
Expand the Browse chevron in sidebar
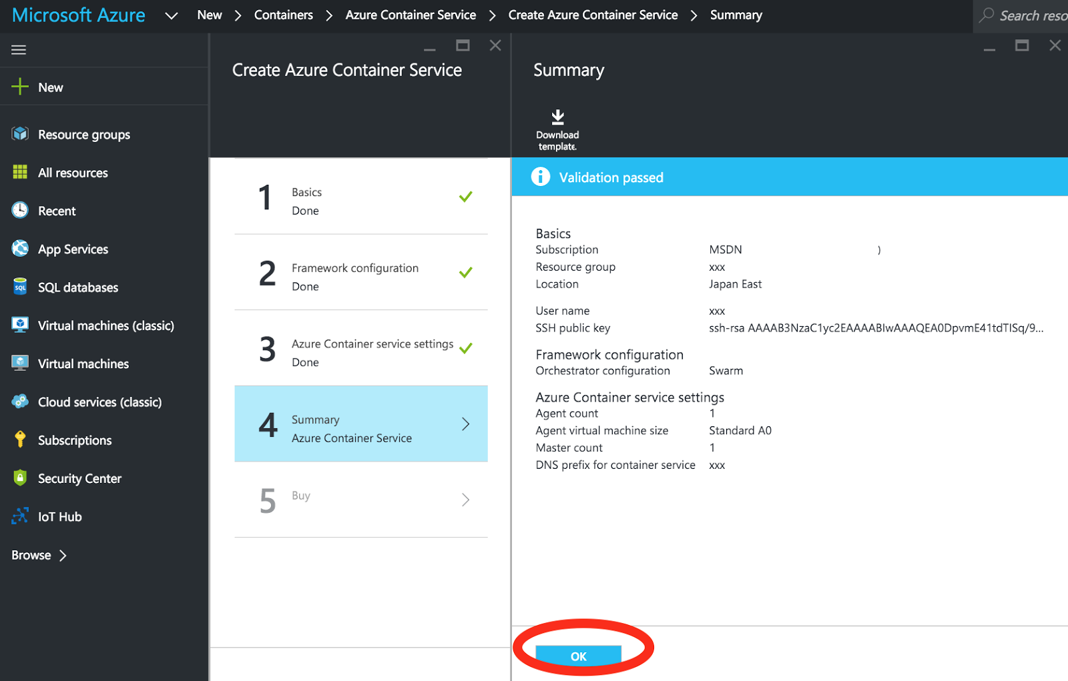(63, 555)
